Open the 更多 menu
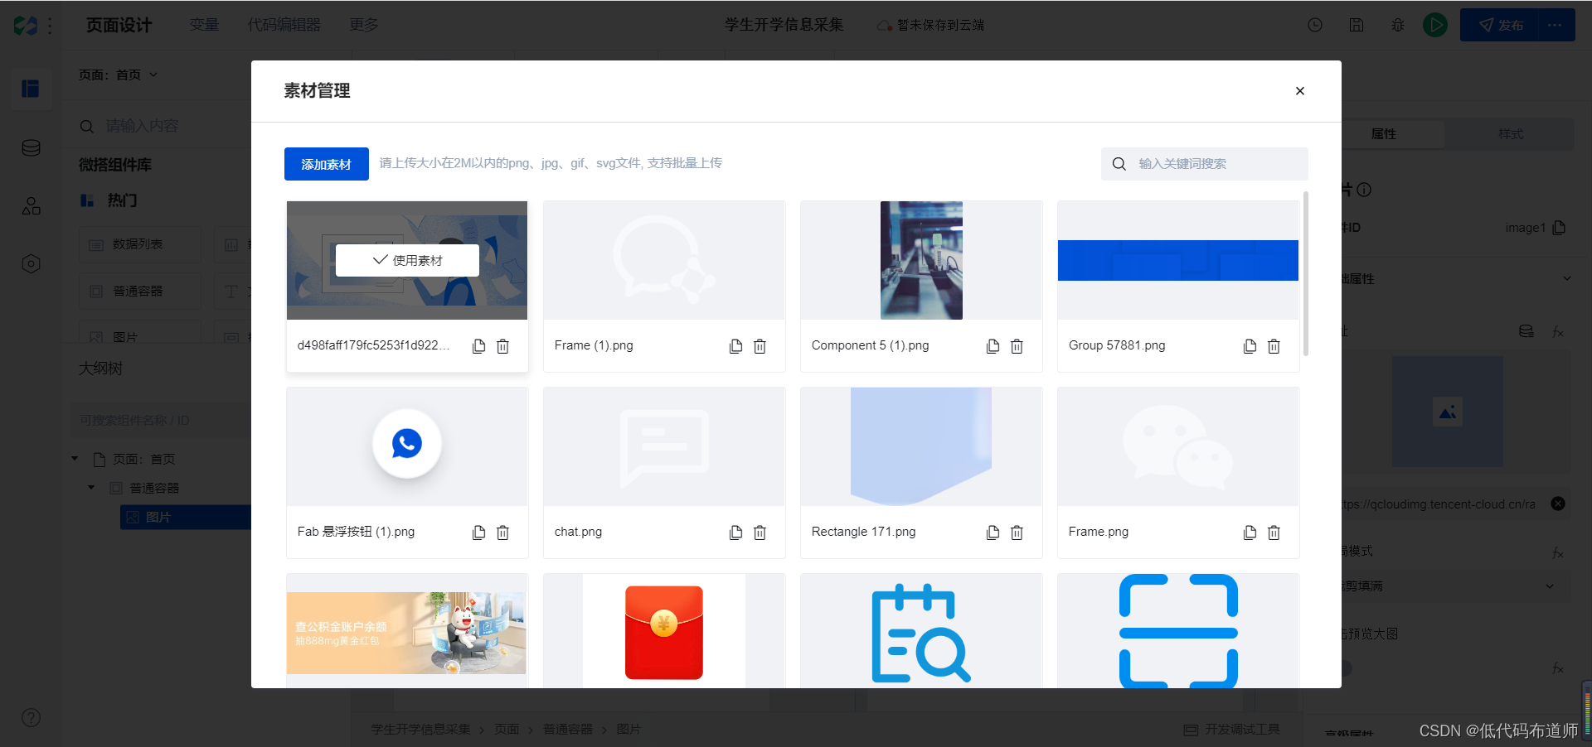Screen dimensions: 1592x747 coord(364,25)
